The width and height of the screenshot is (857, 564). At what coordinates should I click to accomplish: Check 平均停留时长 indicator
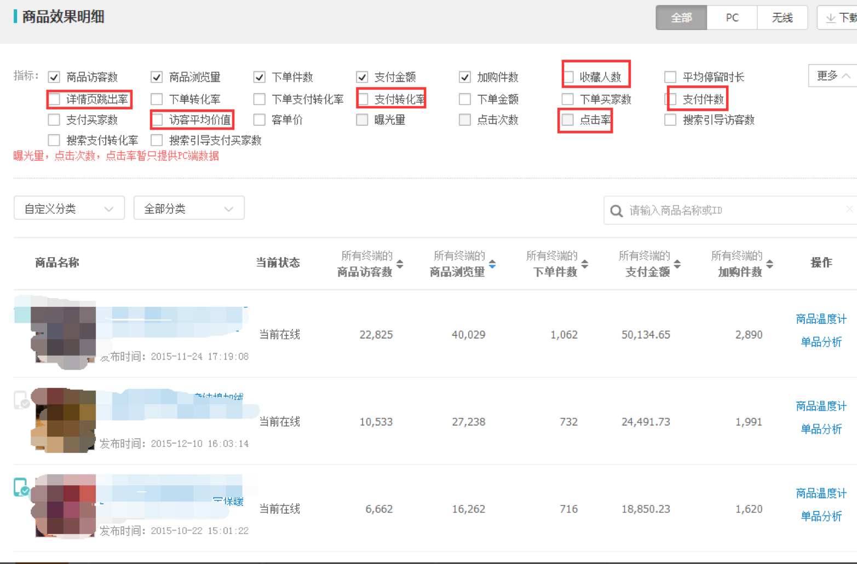point(670,77)
